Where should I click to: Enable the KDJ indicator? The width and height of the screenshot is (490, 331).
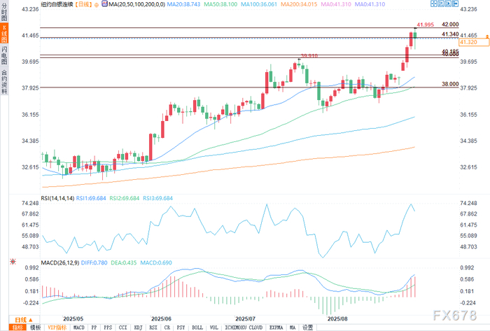click(x=138, y=328)
